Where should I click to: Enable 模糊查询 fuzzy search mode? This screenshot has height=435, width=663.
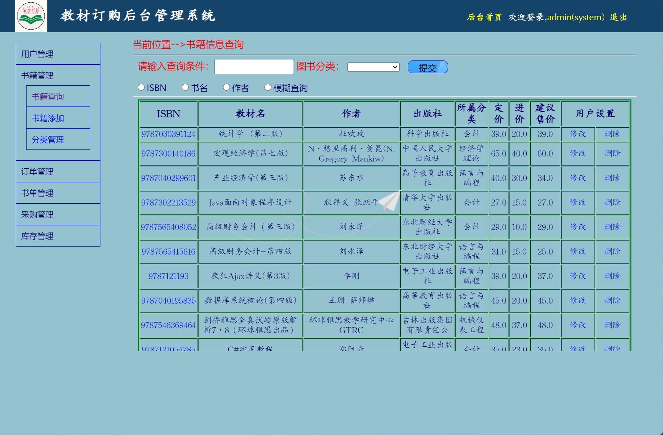pos(268,87)
